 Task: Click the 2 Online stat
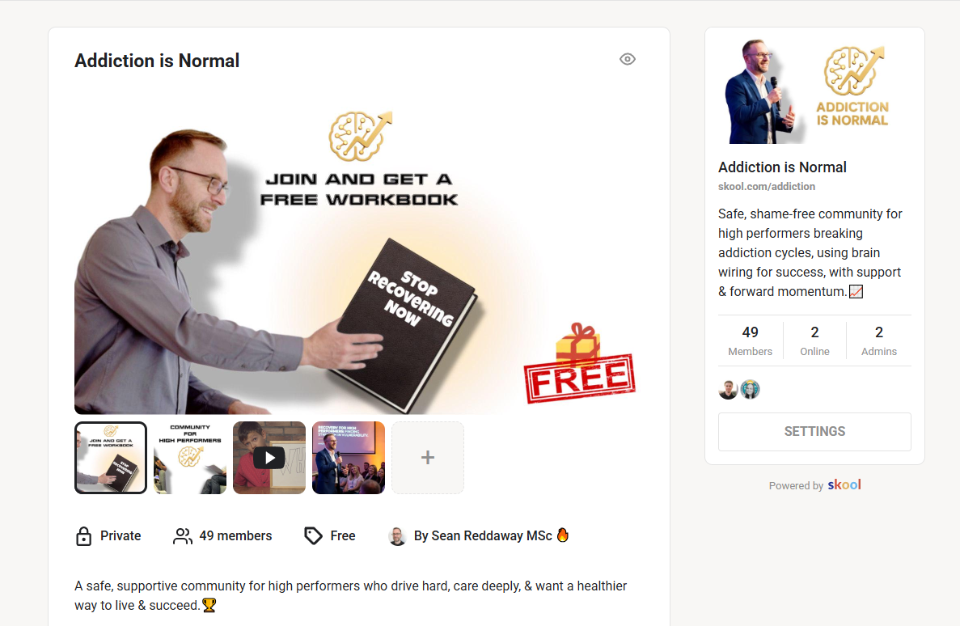click(815, 340)
